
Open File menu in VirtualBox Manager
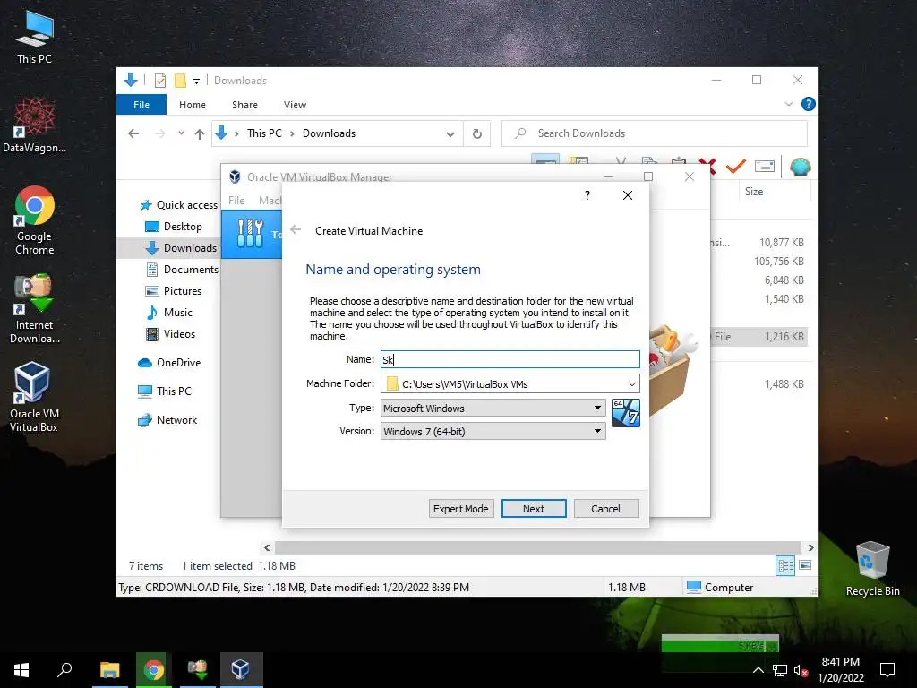pos(236,200)
